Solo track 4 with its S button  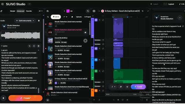[x=99, y=71]
